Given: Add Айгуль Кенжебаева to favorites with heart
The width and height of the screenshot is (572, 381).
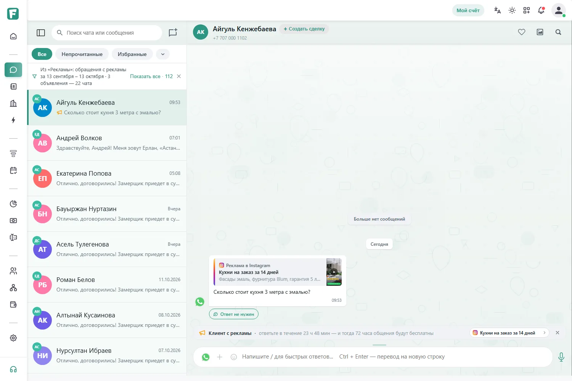Looking at the screenshot, I should pyautogui.click(x=522, y=32).
